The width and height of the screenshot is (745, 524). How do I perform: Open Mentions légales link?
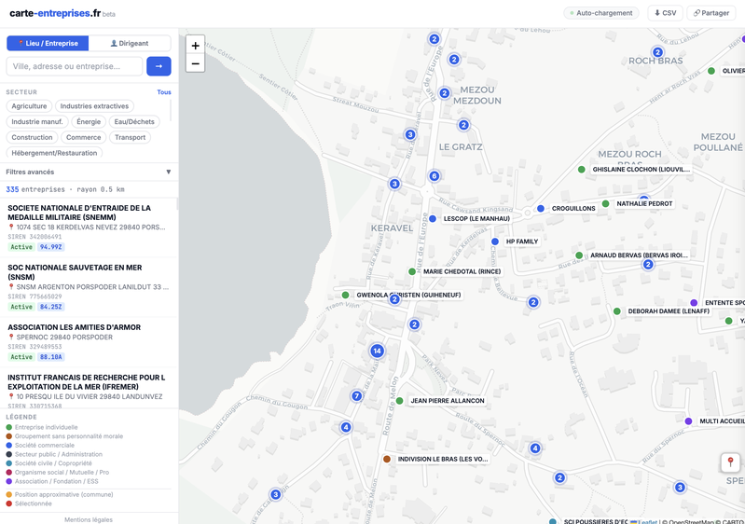89,519
